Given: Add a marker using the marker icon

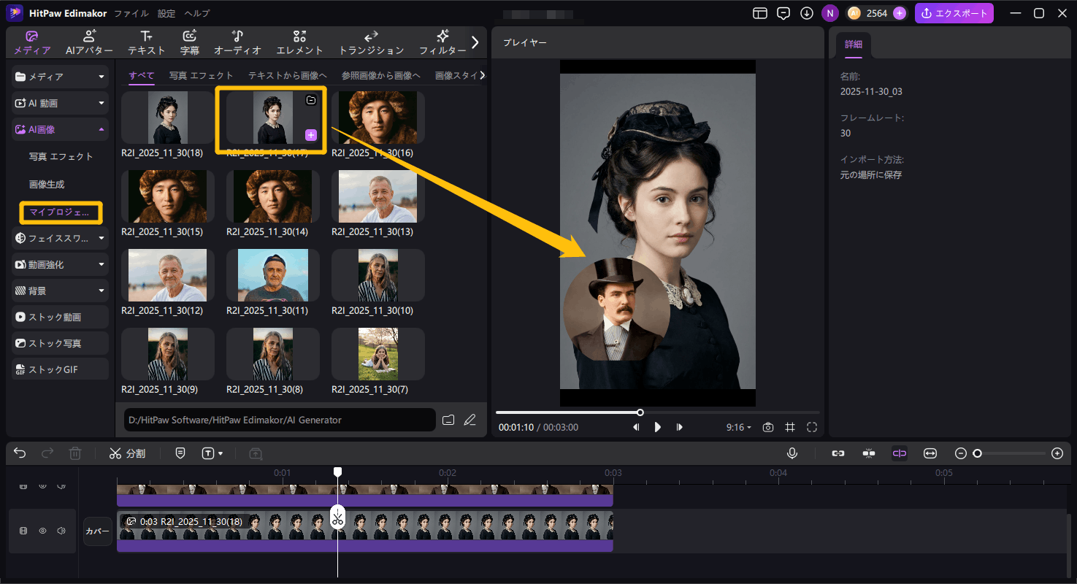Looking at the screenshot, I should click(x=180, y=453).
